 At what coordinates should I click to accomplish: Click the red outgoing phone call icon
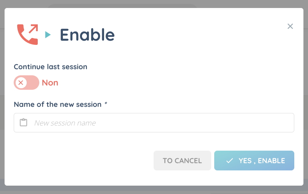(27, 35)
